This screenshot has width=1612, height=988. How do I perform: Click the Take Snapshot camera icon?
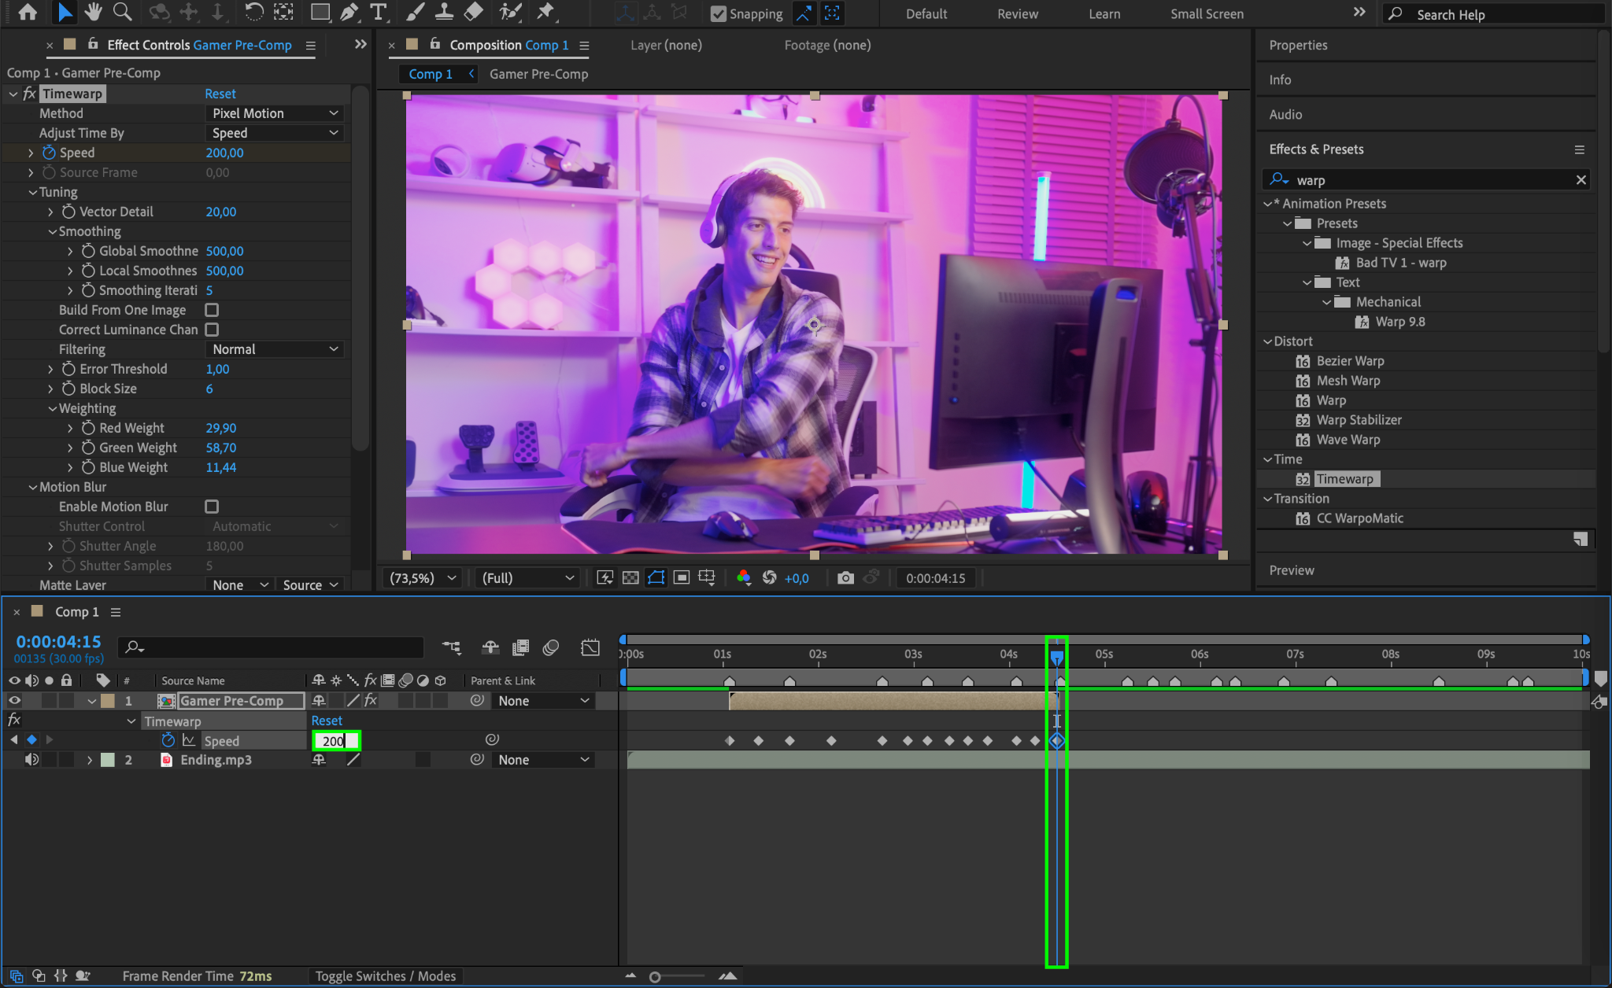coord(845,578)
